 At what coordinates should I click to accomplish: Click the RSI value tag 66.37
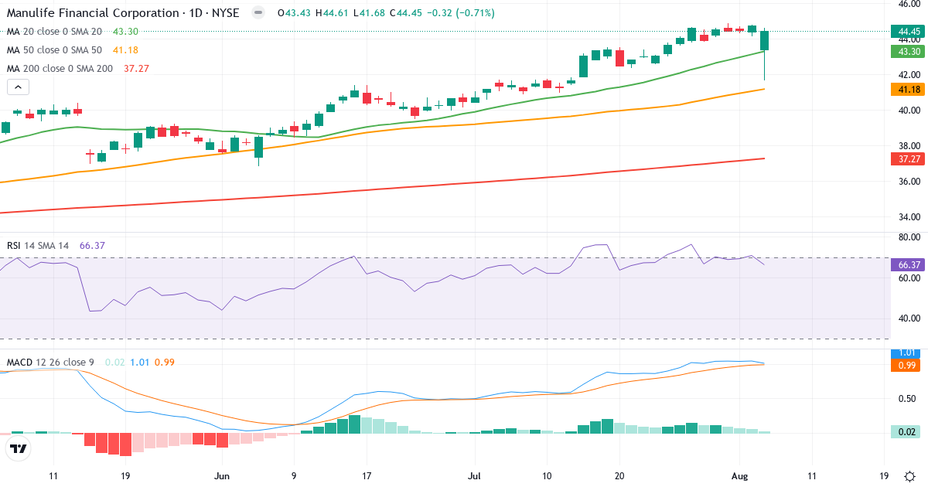point(907,264)
